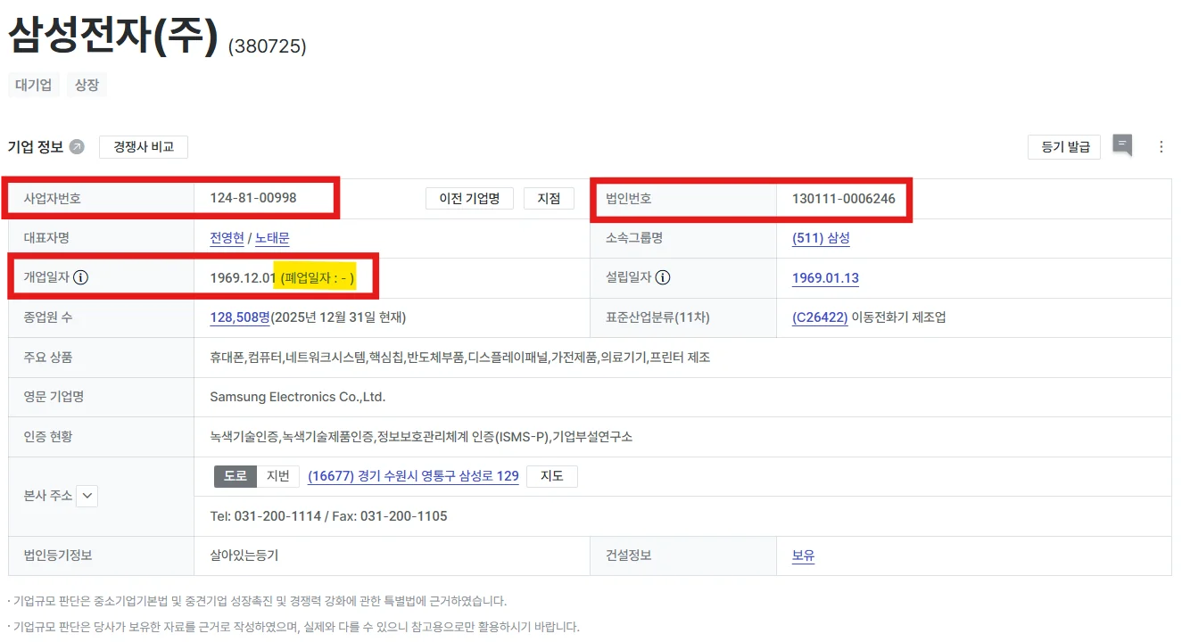
Task: Switch to 도로 address tab
Action: [236, 476]
